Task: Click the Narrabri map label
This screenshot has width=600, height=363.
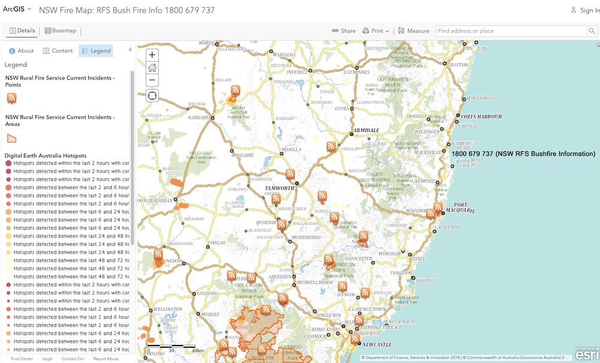Action: click(x=199, y=118)
